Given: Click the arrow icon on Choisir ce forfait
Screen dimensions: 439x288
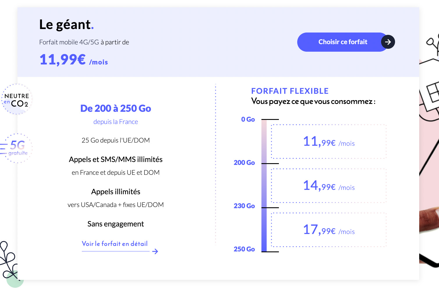Looking at the screenshot, I should point(388,42).
